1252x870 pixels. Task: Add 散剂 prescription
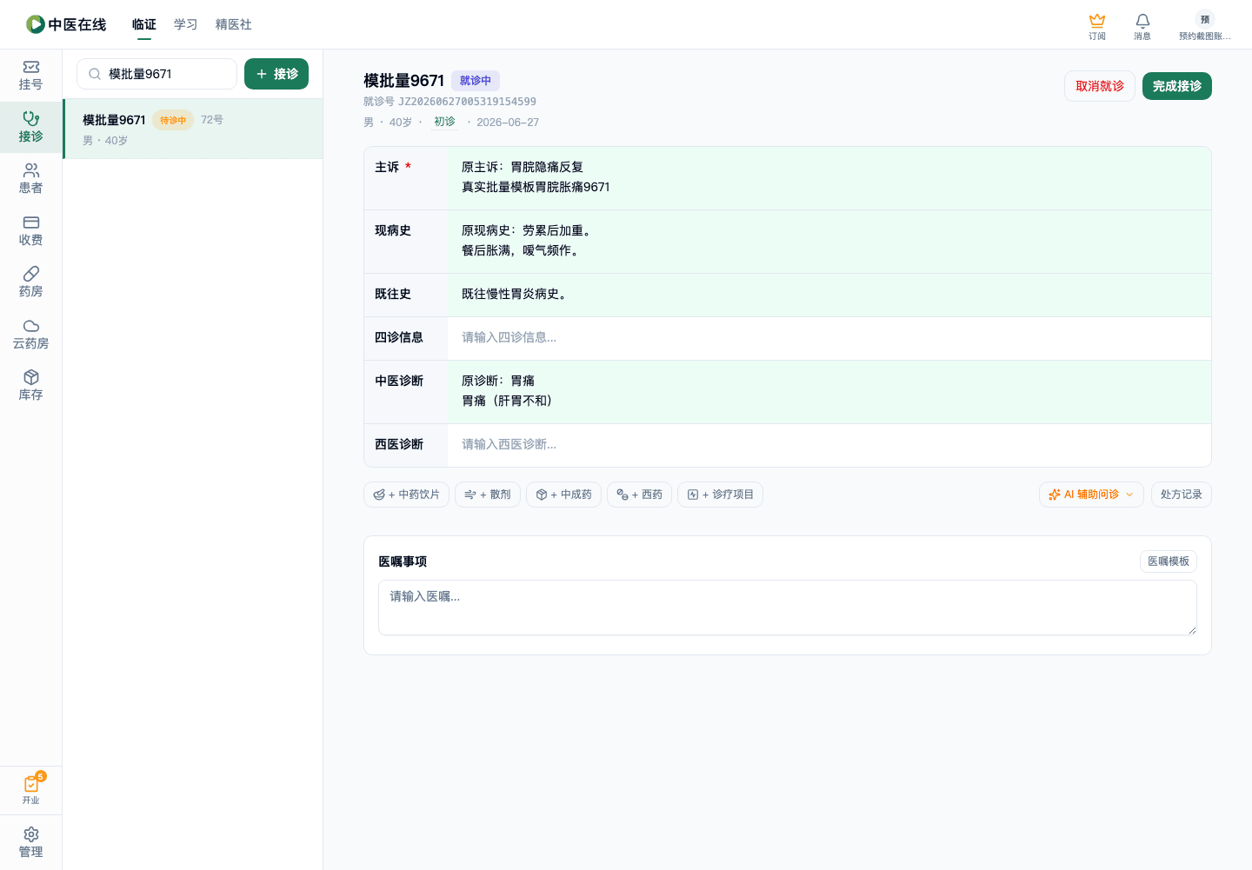pyautogui.click(x=488, y=495)
